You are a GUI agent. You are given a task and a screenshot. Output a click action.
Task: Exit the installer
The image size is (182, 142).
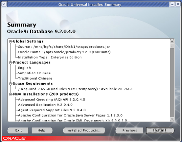18,131
